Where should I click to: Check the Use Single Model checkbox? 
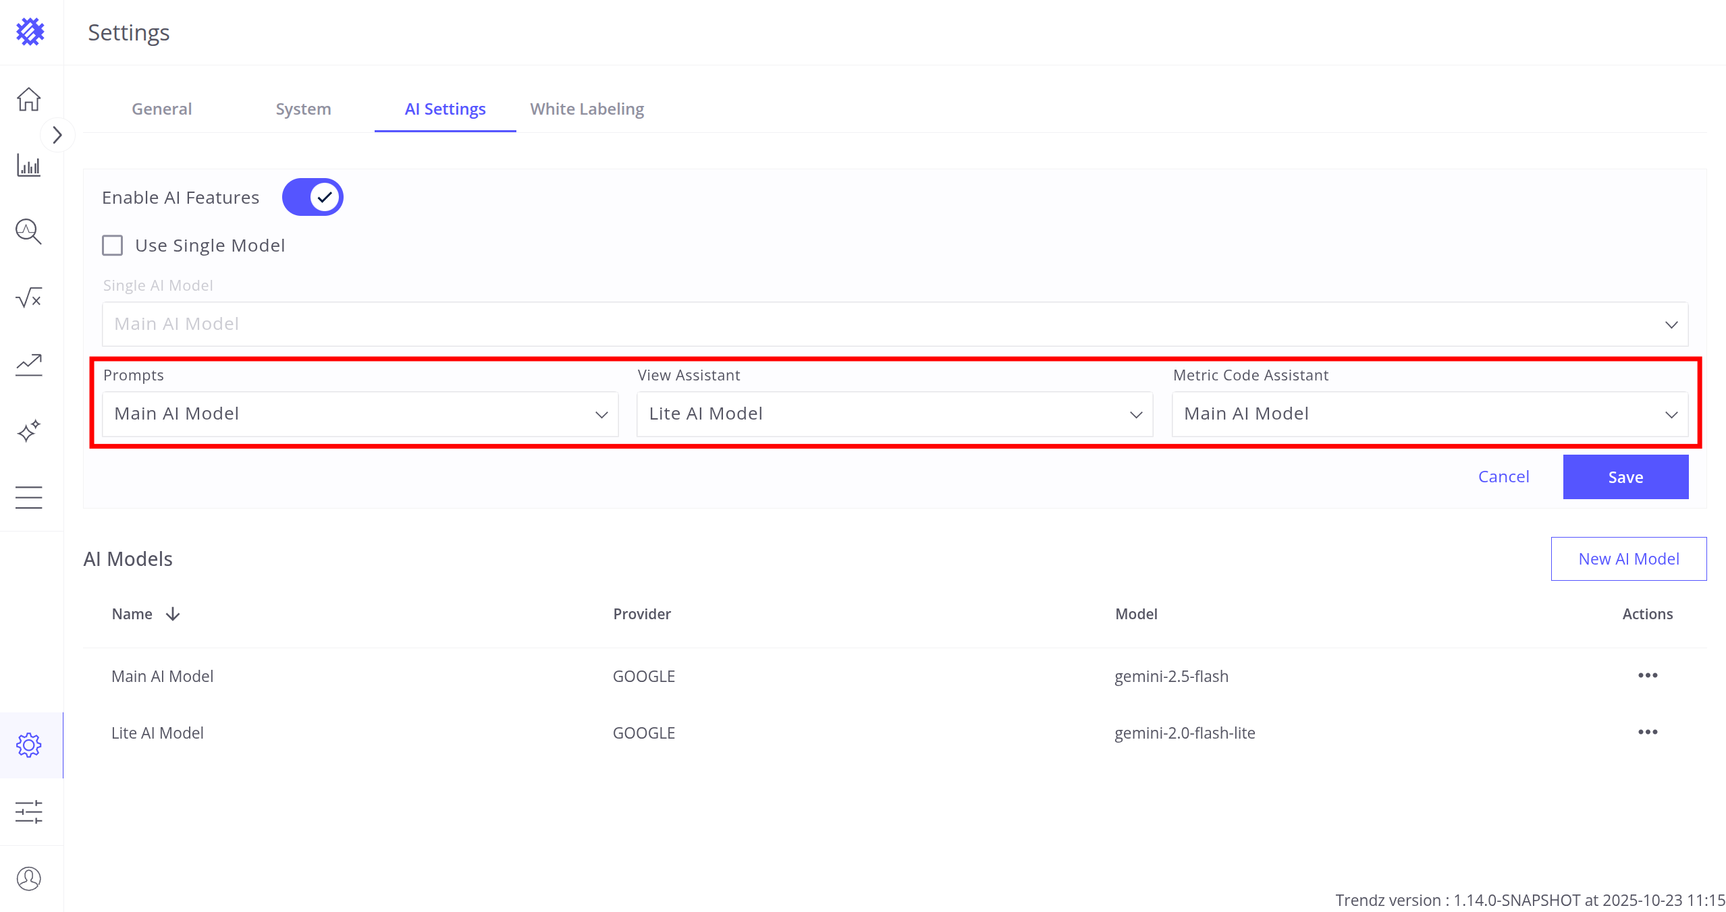click(113, 246)
